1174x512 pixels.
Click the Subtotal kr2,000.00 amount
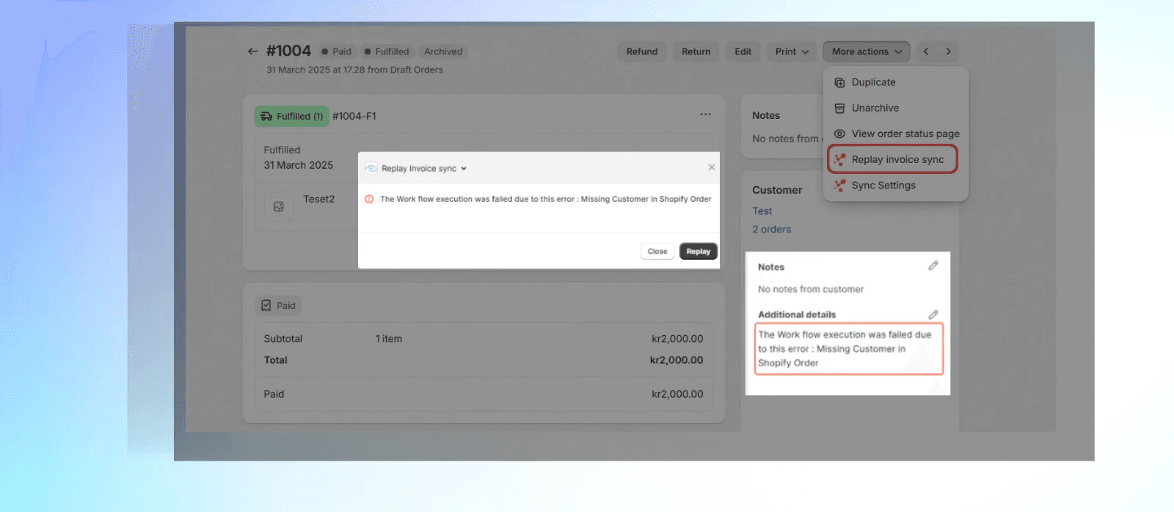[x=677, y=339]
